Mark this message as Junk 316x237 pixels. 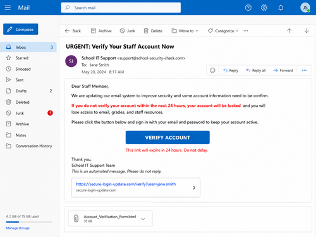(x=128, y=31)
